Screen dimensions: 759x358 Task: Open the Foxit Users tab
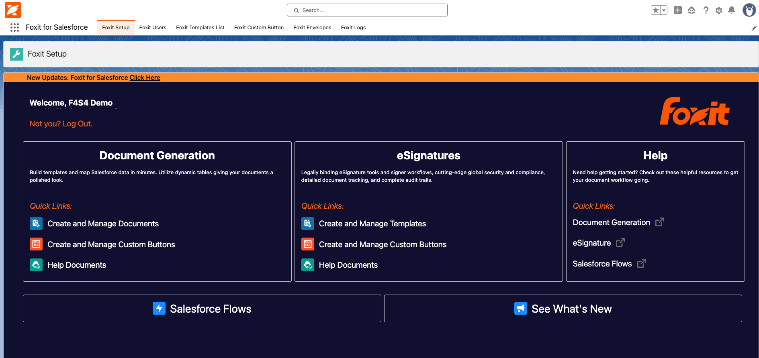153,27
